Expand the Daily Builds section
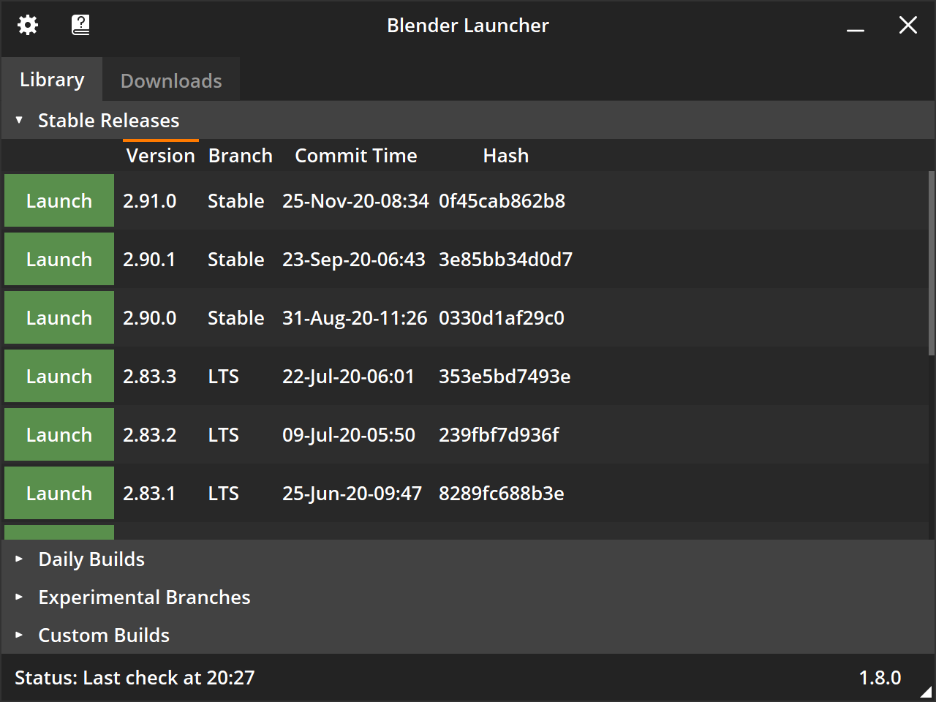 (468, 559)
